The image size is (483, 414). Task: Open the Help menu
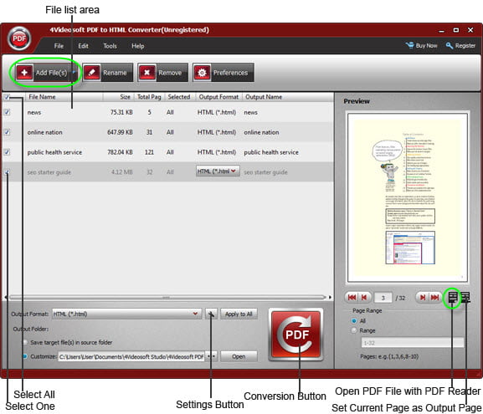137,46
